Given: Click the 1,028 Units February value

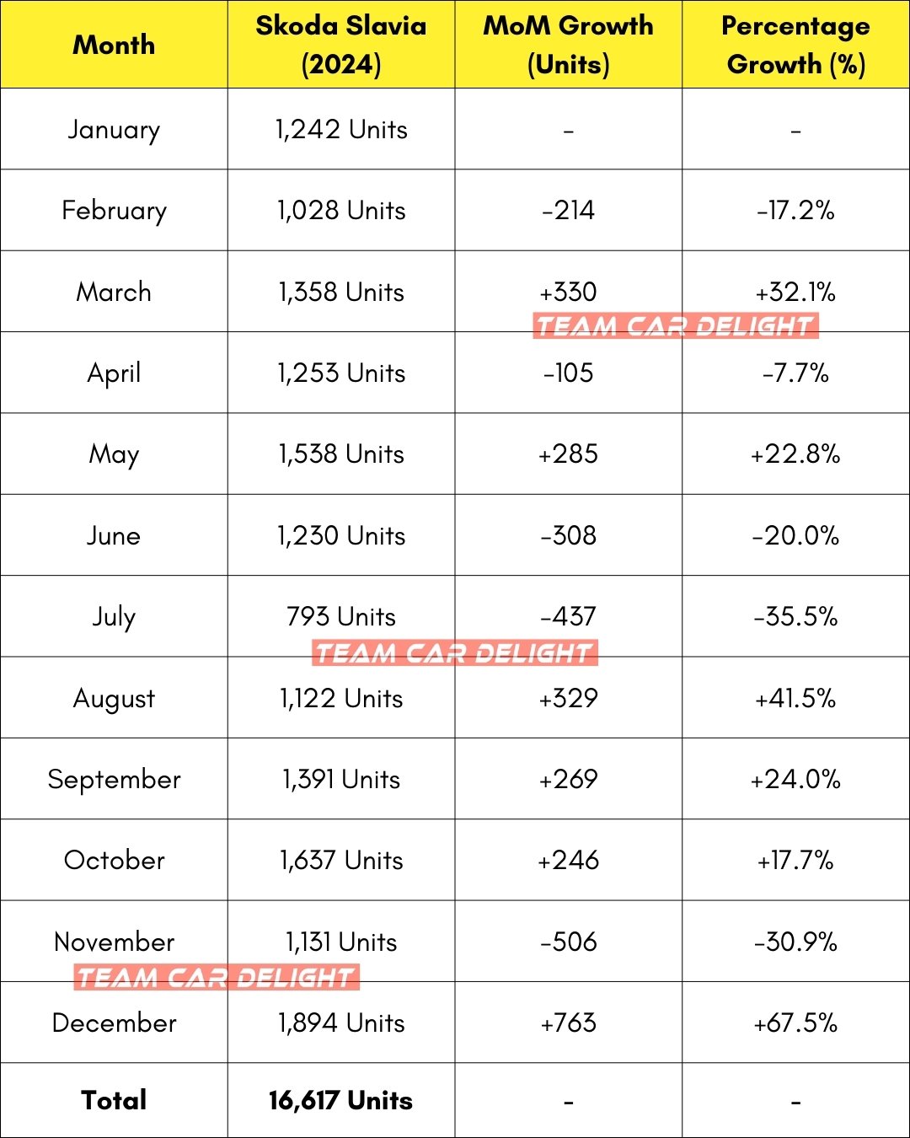Looking at the screenshot, I should tap(341, 211).
